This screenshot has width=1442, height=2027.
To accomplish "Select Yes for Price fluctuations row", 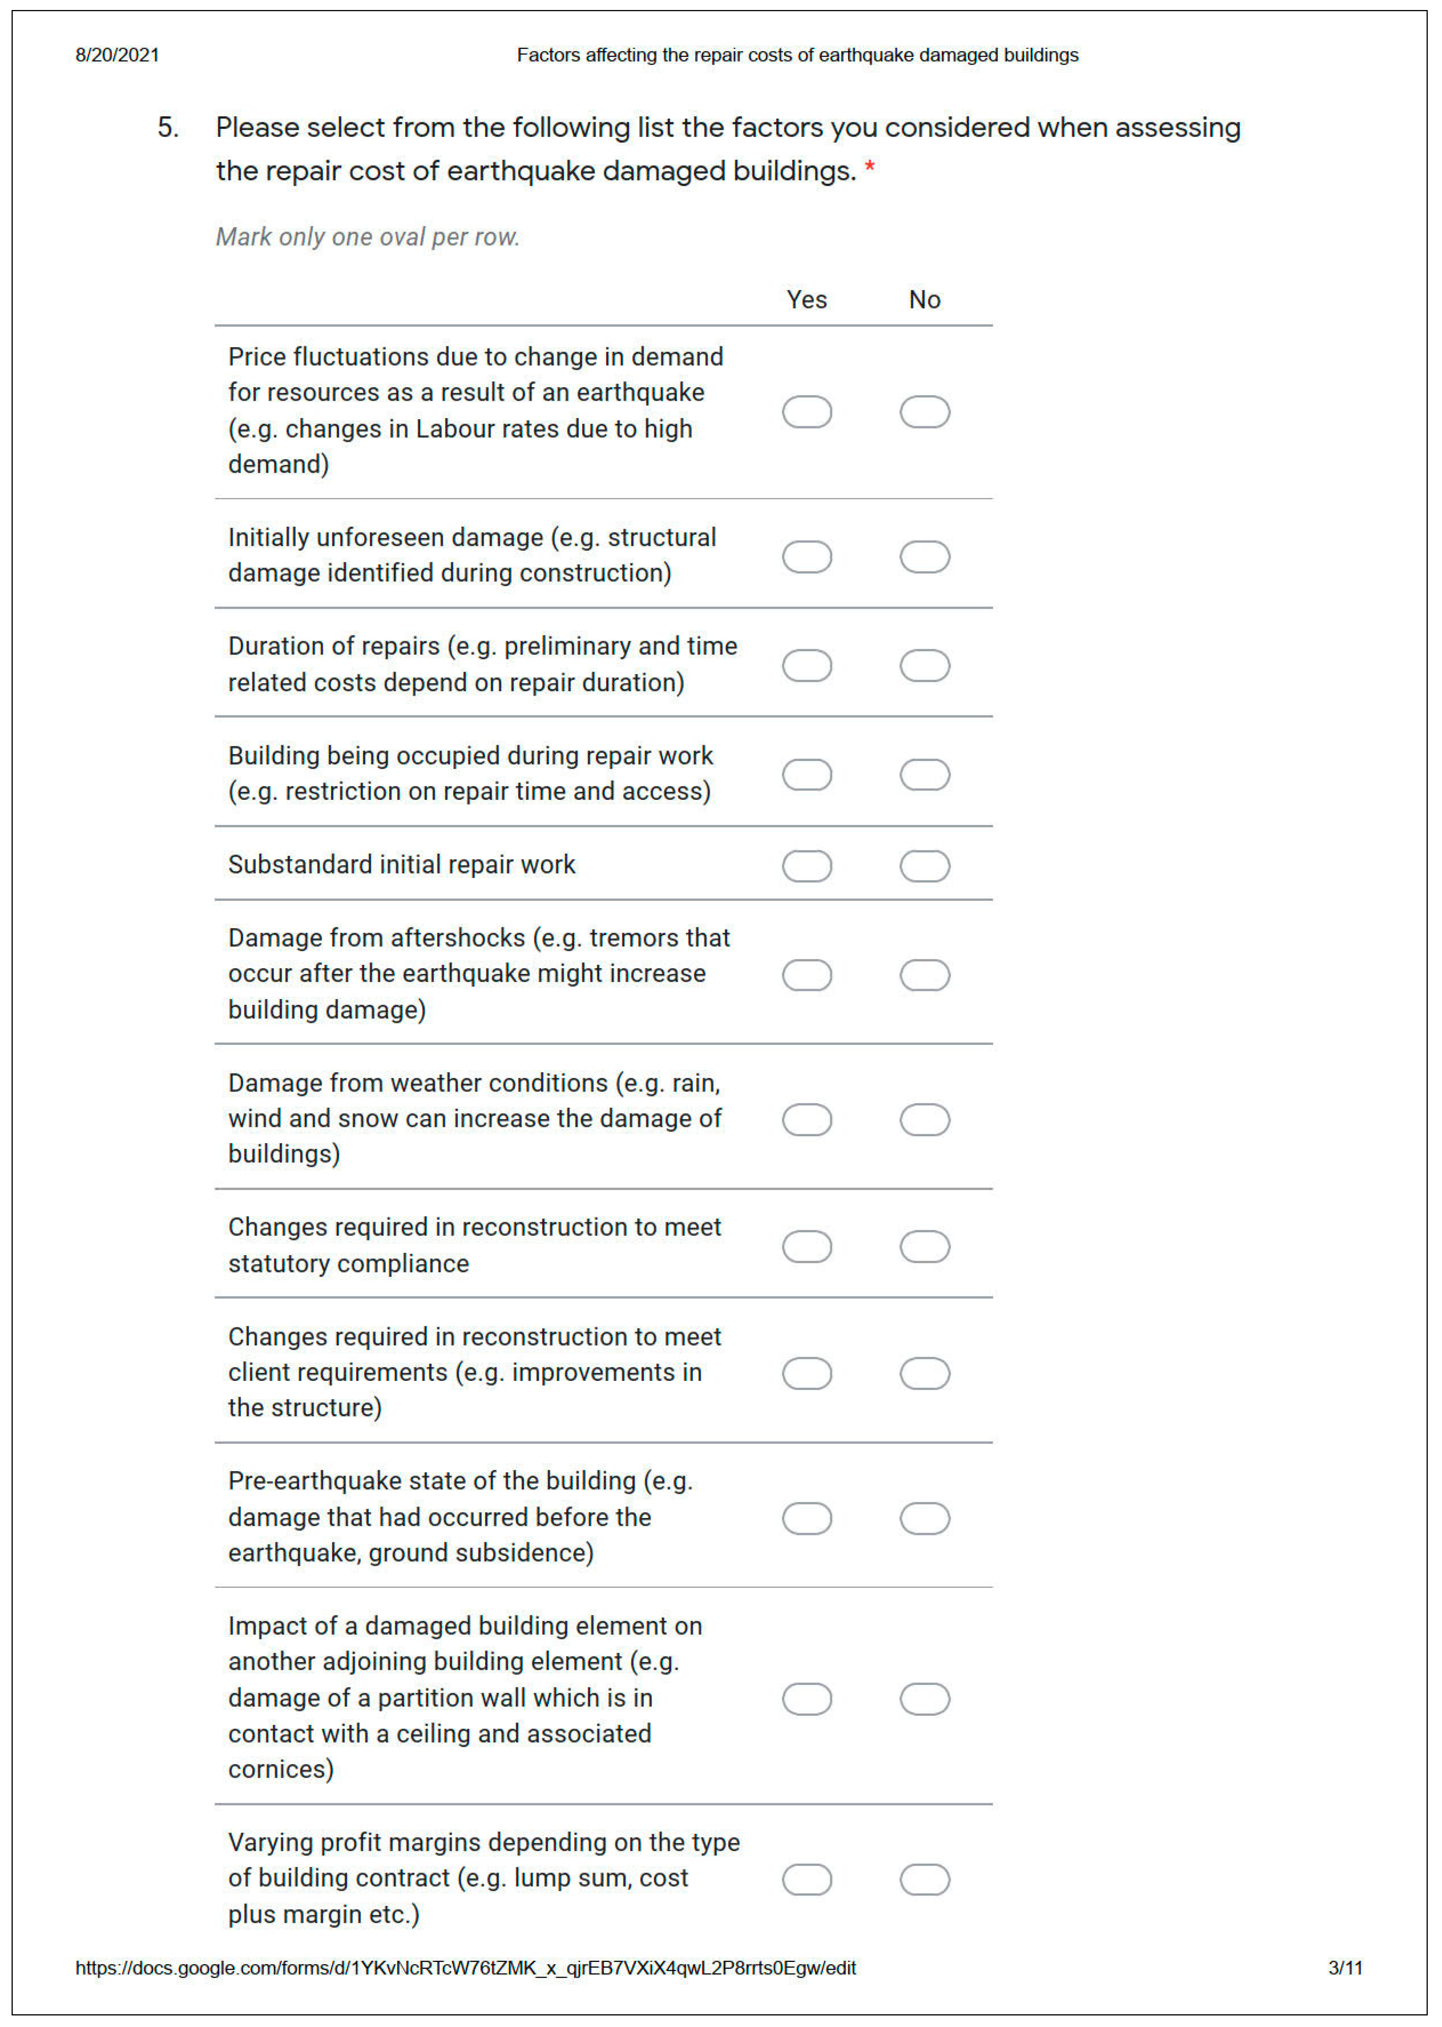I will pyautogui.click(x=806, y=412).
